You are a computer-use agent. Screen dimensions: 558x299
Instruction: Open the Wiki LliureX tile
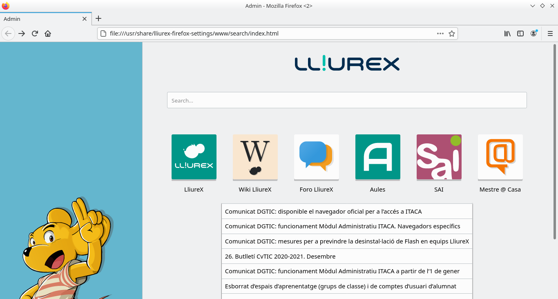(x=255, y=157)
